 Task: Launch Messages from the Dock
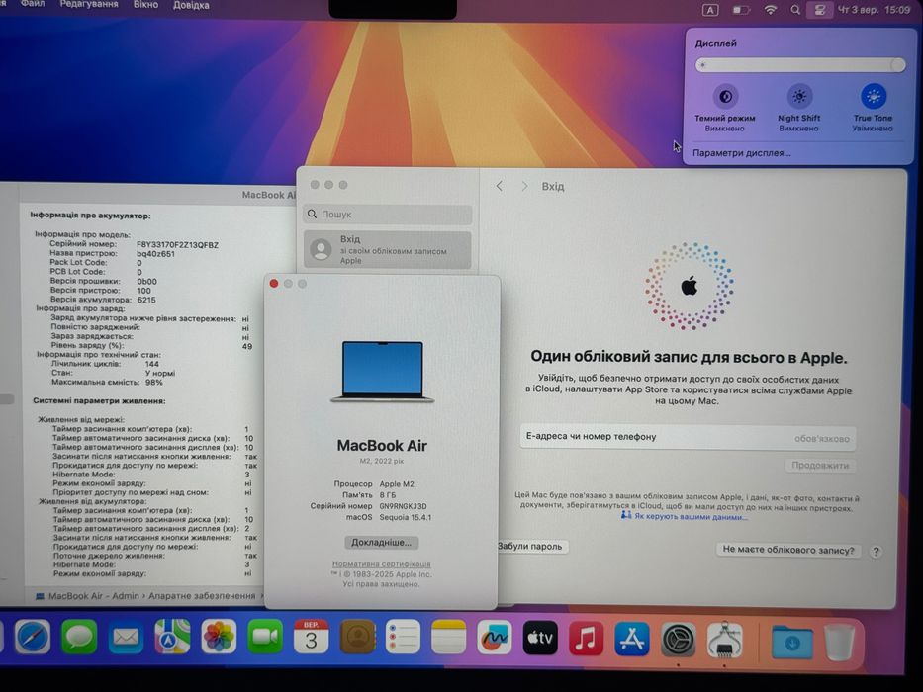point(79,638)
